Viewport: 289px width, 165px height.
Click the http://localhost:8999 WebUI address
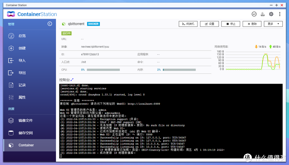pos(144,104)
